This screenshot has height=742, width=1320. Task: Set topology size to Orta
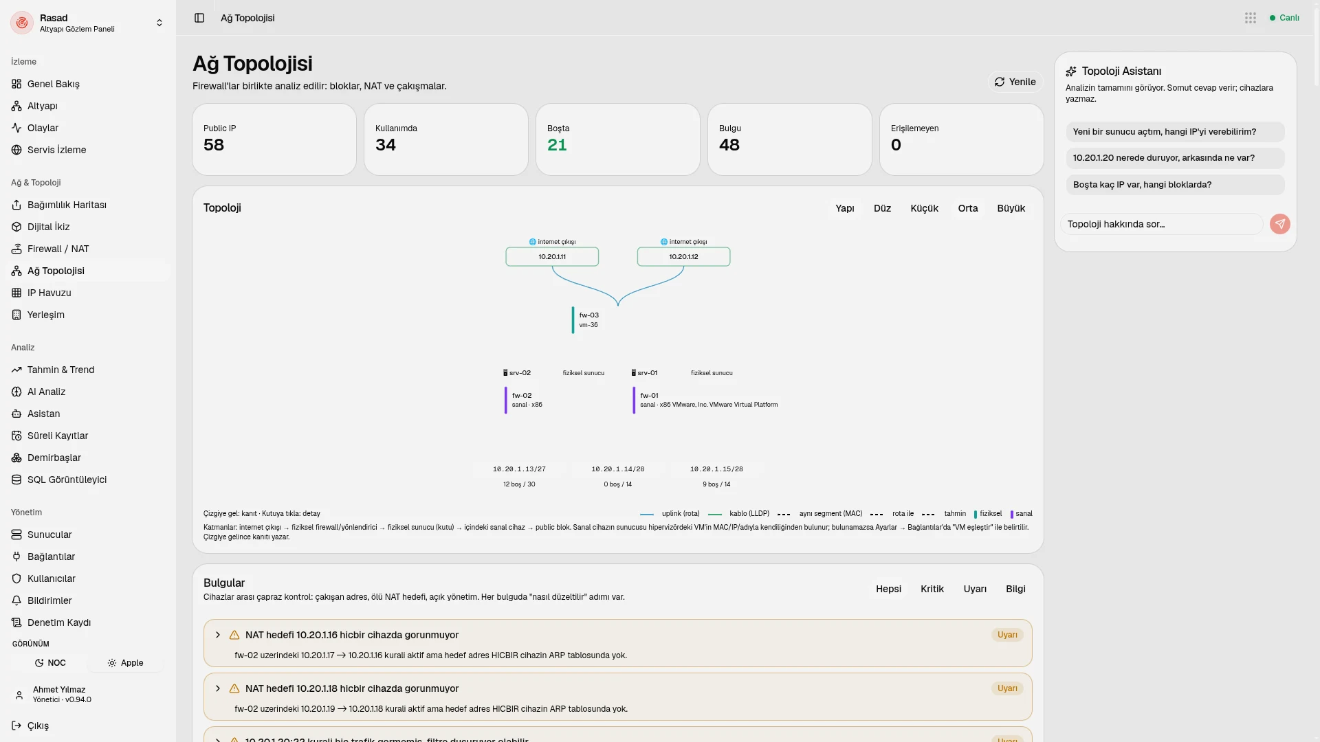coord(967,208)
